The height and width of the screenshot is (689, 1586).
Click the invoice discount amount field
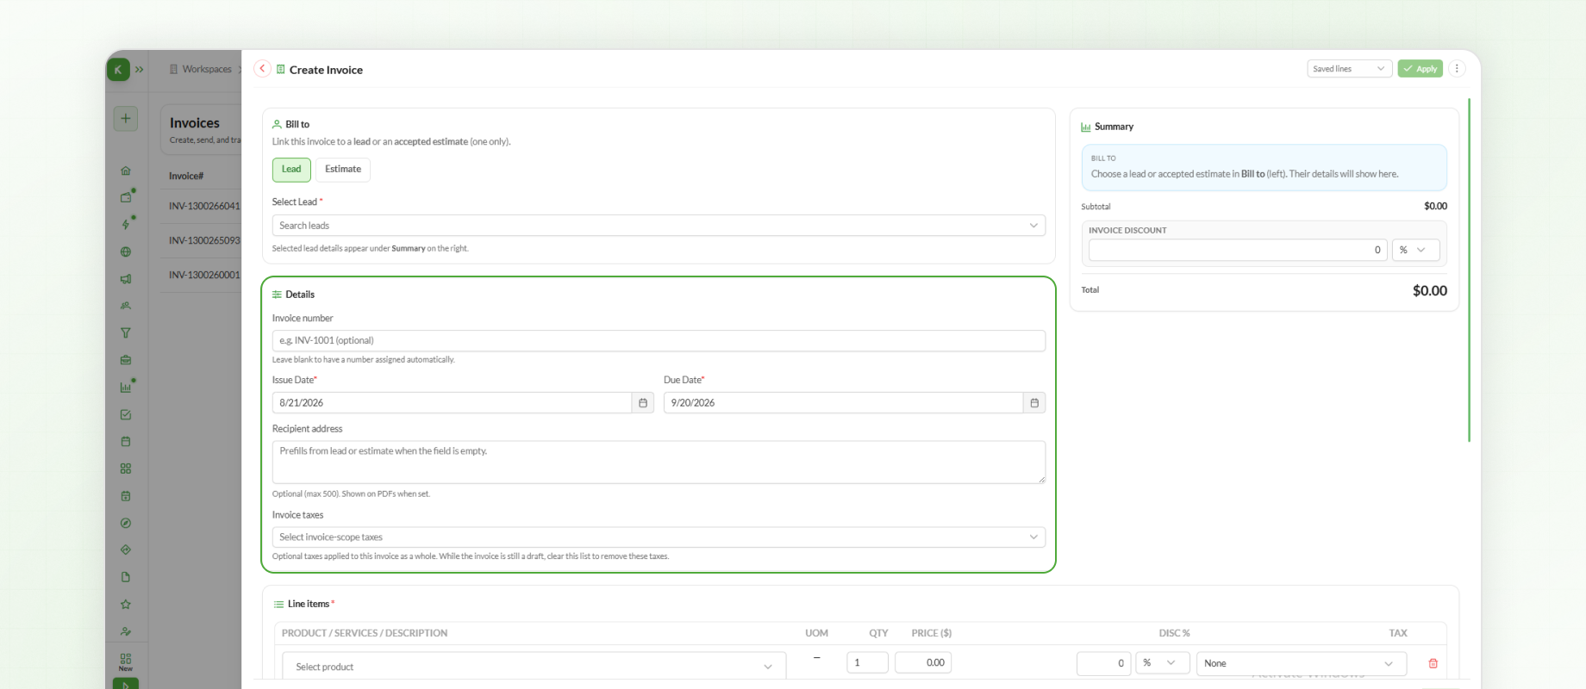tap(1238, 250)
